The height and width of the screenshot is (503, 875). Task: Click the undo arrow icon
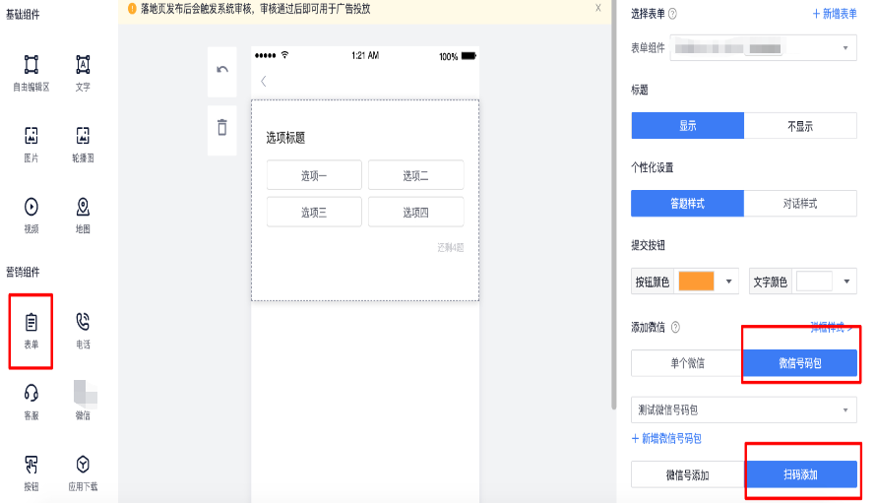tap(222, 70)
